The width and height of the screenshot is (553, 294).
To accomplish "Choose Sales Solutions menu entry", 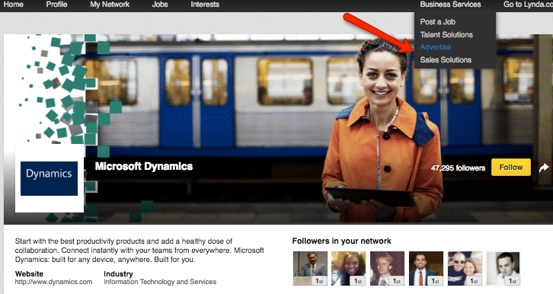I will point(446,60).
